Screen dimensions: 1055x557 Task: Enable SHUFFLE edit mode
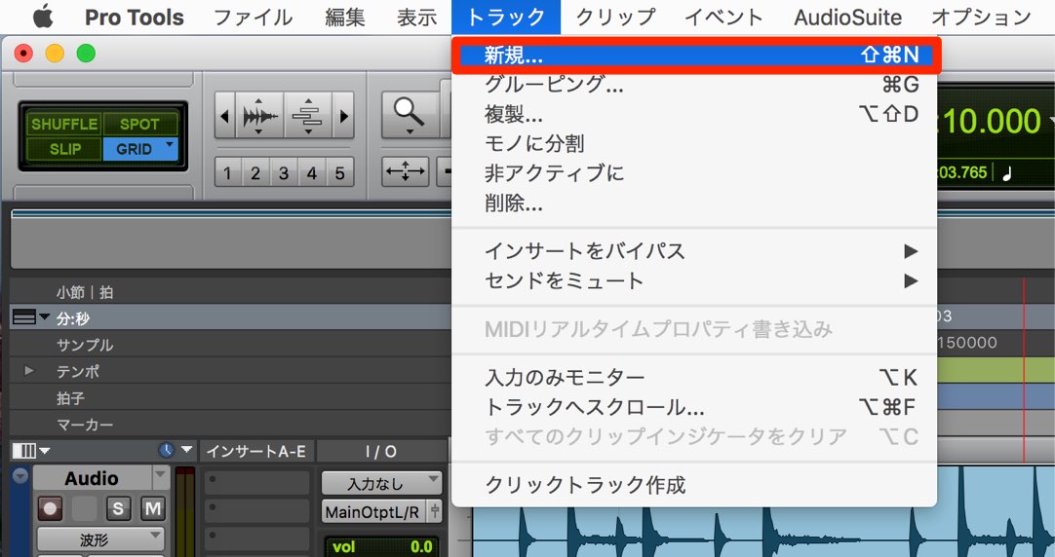(x=64, y=125)
